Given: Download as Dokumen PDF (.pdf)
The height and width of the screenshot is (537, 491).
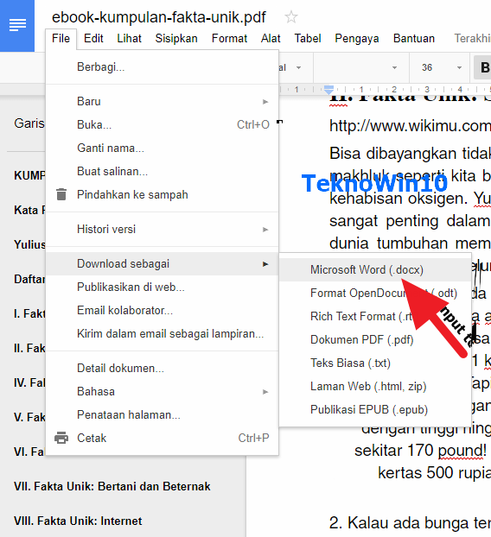Looking at the screenshot, I should point(375,340).
